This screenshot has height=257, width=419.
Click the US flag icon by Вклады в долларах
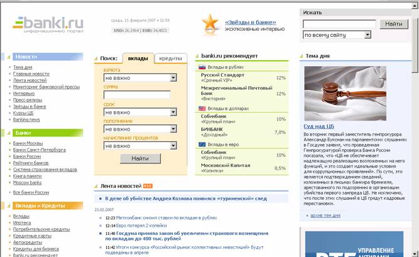[x=202, y=108]
